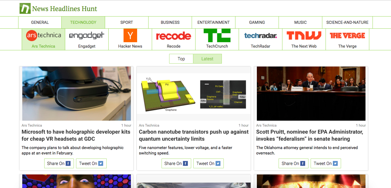391x188 pixels.
Task: Open the Music category tab
Action: pos(301,22)
